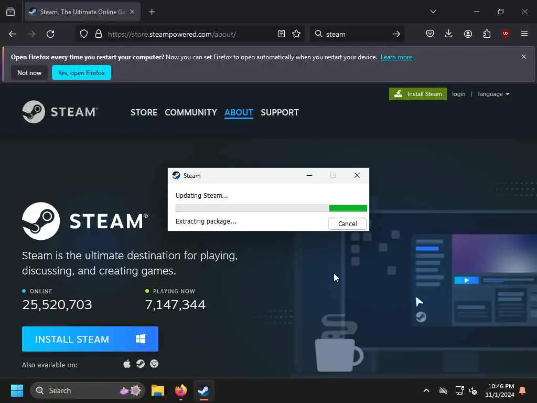This screenshot has width=537, height=403.
Task: Click the Apple macOS availability icon
Action: click(x=127, y=364)
